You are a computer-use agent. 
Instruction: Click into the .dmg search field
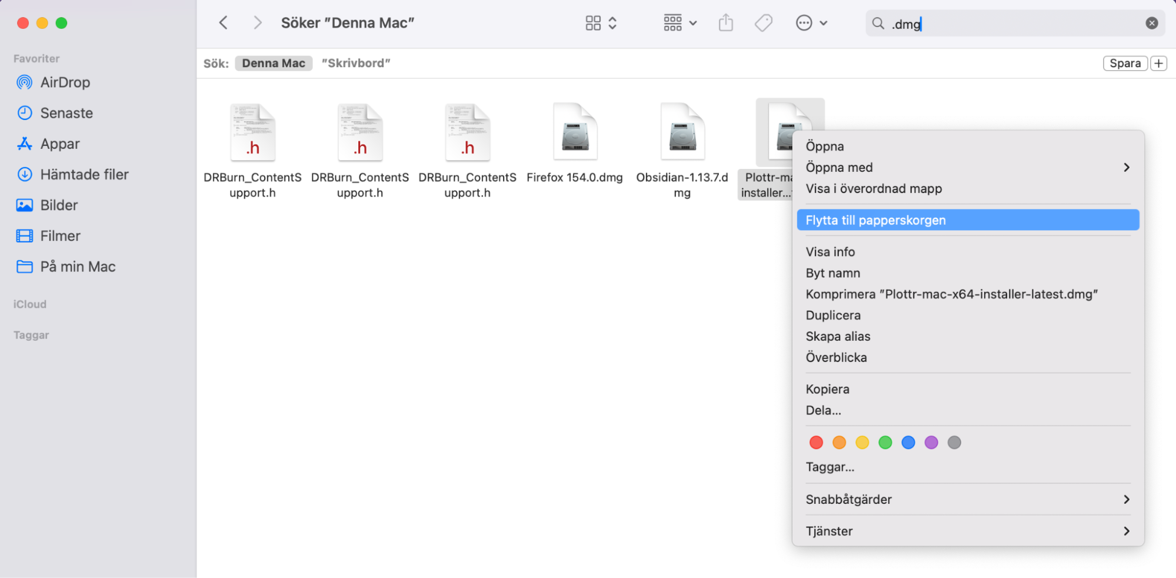click(1015, 24)
